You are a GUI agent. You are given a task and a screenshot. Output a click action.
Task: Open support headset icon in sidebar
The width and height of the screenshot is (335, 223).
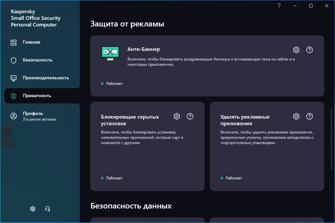pyautogui.click(x=47, y=209)
